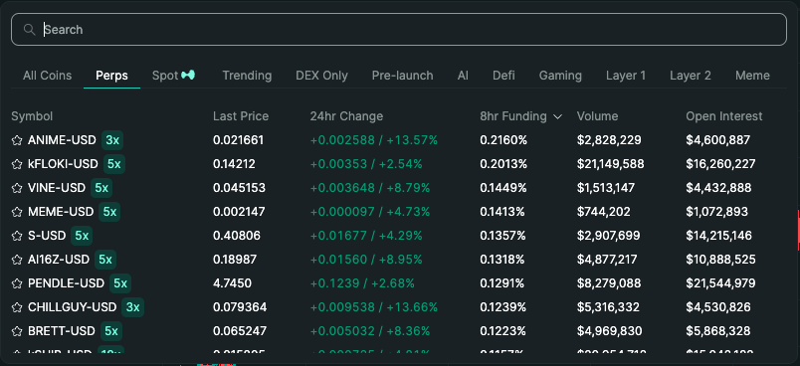Click VINE-USD funding rate 0.1449%
Viewport: 800px width, 366px height.
click(503, 188)
